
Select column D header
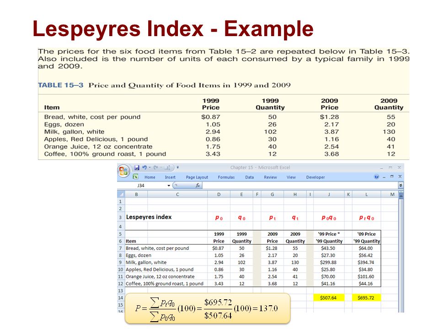(219, 194)
